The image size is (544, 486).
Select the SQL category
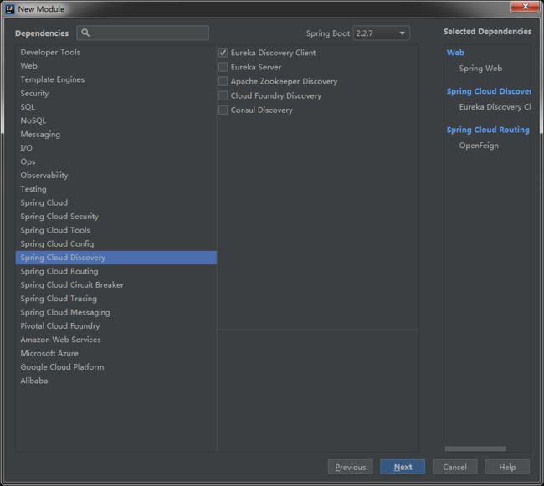coord(115,107)
